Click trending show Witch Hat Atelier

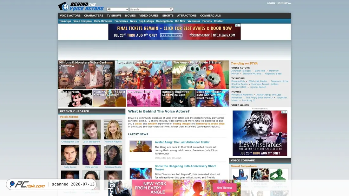258,81
